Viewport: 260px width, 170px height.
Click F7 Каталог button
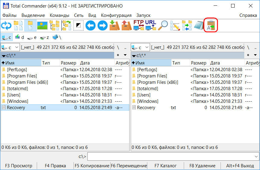pyautogui.click(x=165, y=166)
